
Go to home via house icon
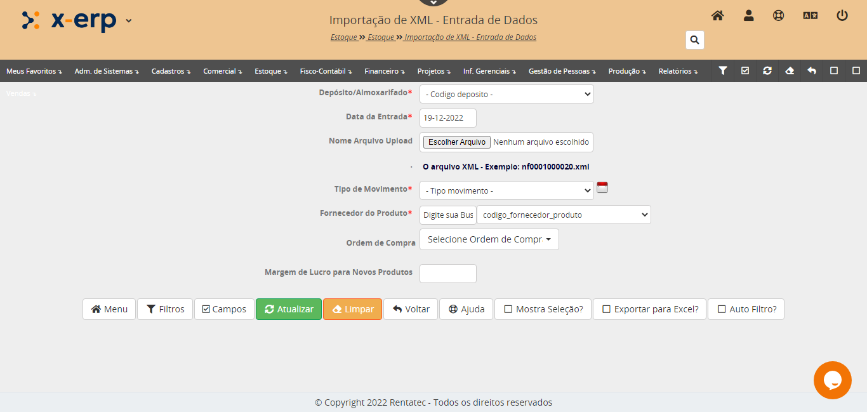[718, 16]
